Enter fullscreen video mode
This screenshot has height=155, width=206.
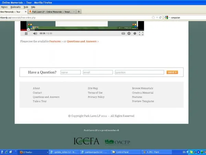pyautogui.click(x=141, y=33)
